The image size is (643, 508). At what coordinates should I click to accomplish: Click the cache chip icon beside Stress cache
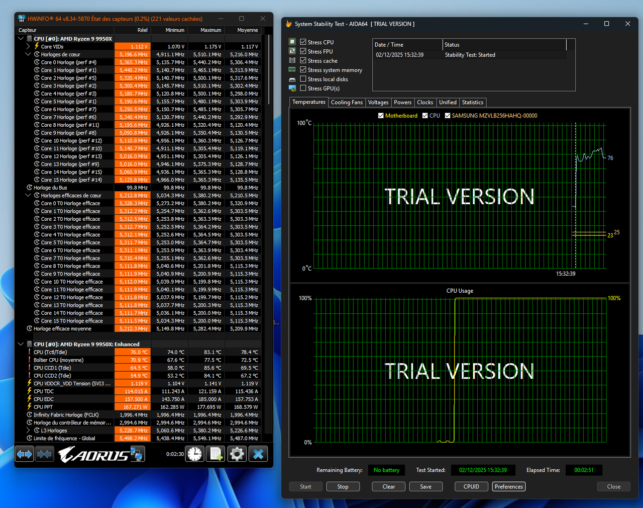pos(292,60)
